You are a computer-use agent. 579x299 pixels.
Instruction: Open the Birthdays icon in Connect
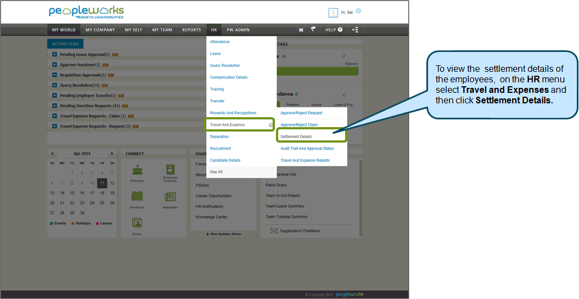click(137, 170)
